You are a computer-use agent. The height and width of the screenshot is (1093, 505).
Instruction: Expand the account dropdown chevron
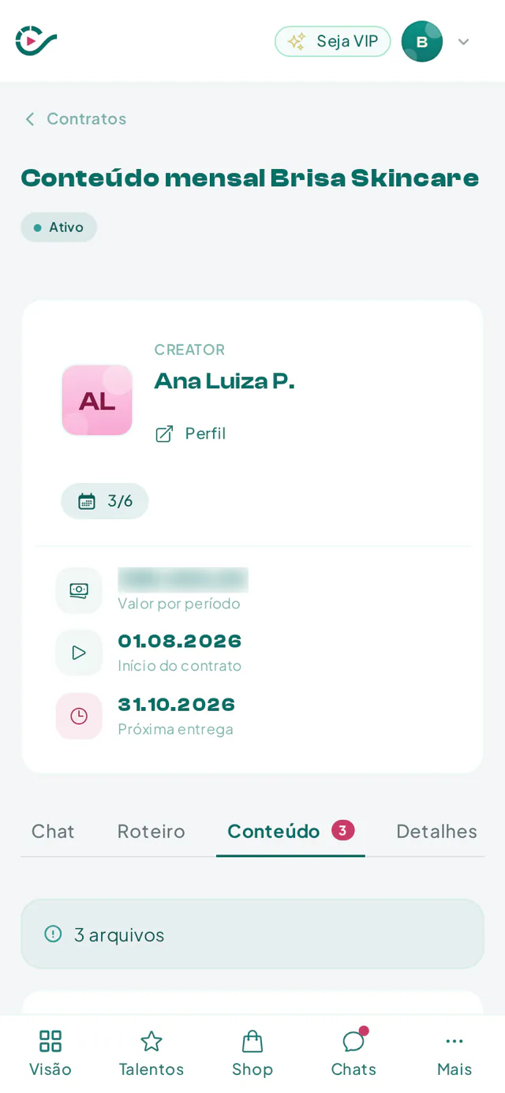(464, 42)
